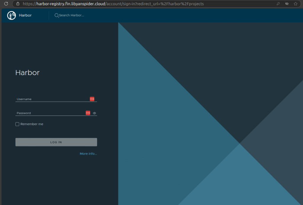Click the Harbor heading above the login form
This screenshot has width=303, height=205.
pyautogui.click(x=27, y=72)
